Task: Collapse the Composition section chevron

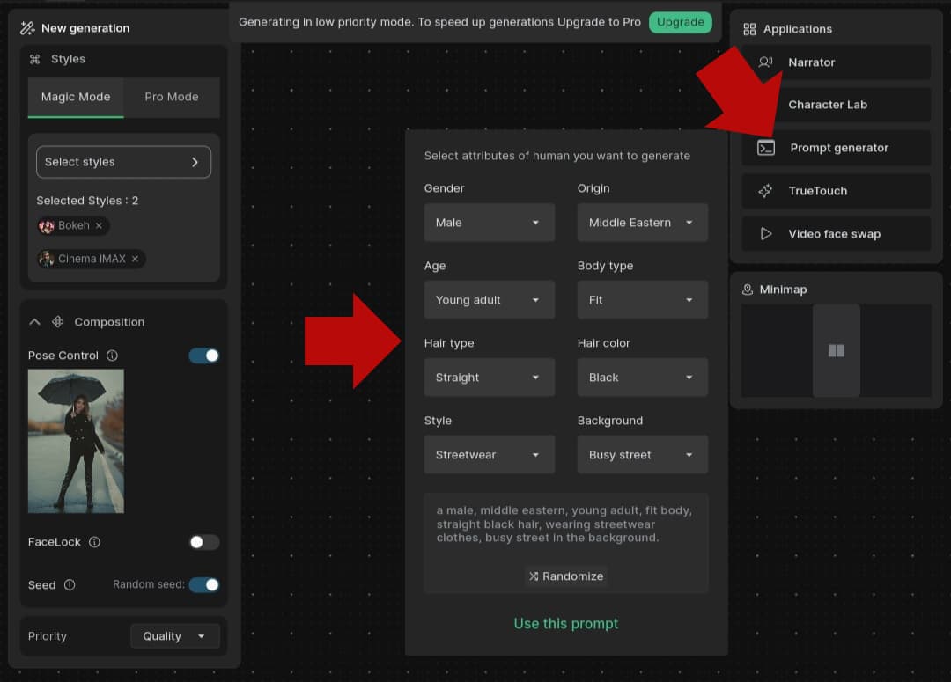Action: [x=34, y=322]
